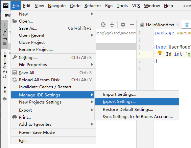Image resolution: width=191 pixels, height=148 pixels.
Task: Click line number 1 in the gutter
Action: coord(140,33)
